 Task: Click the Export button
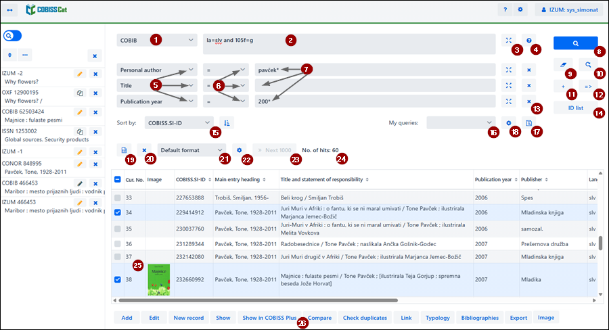pos(518,318)
